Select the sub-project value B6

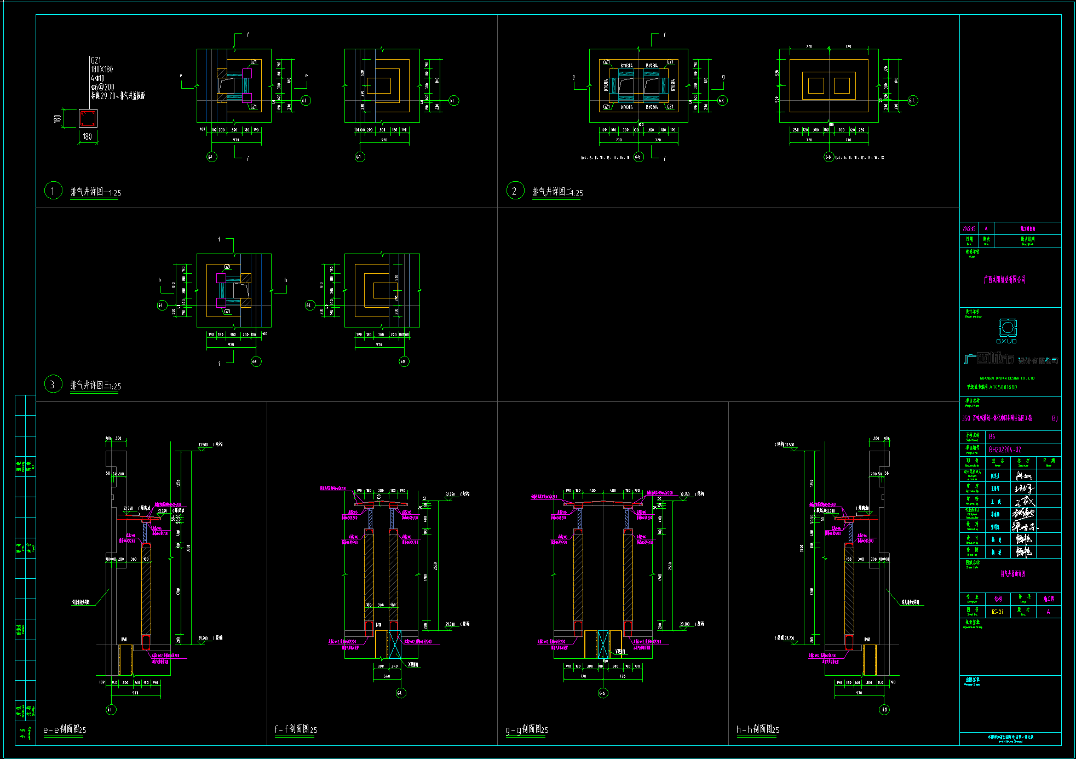[992, 436]
